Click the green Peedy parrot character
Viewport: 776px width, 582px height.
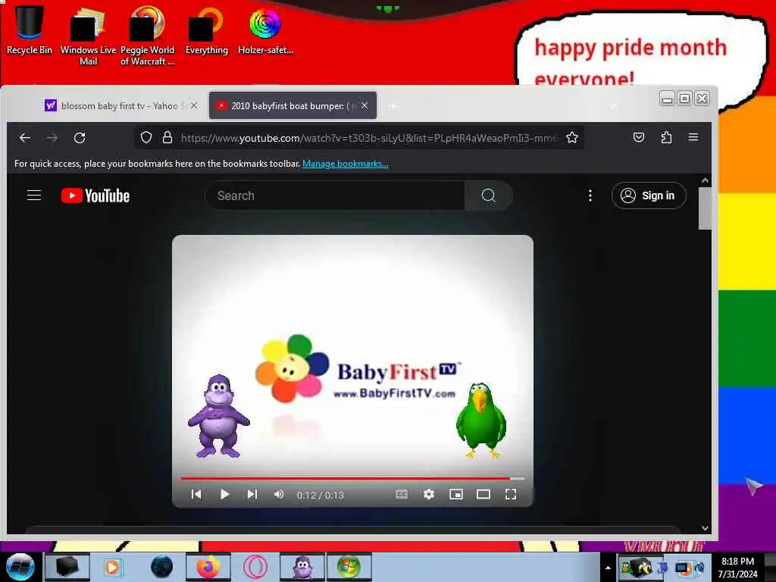[480, 420]
